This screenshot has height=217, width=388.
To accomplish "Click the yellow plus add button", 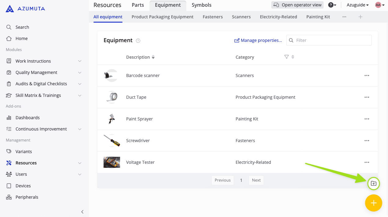I will [373, 203].
